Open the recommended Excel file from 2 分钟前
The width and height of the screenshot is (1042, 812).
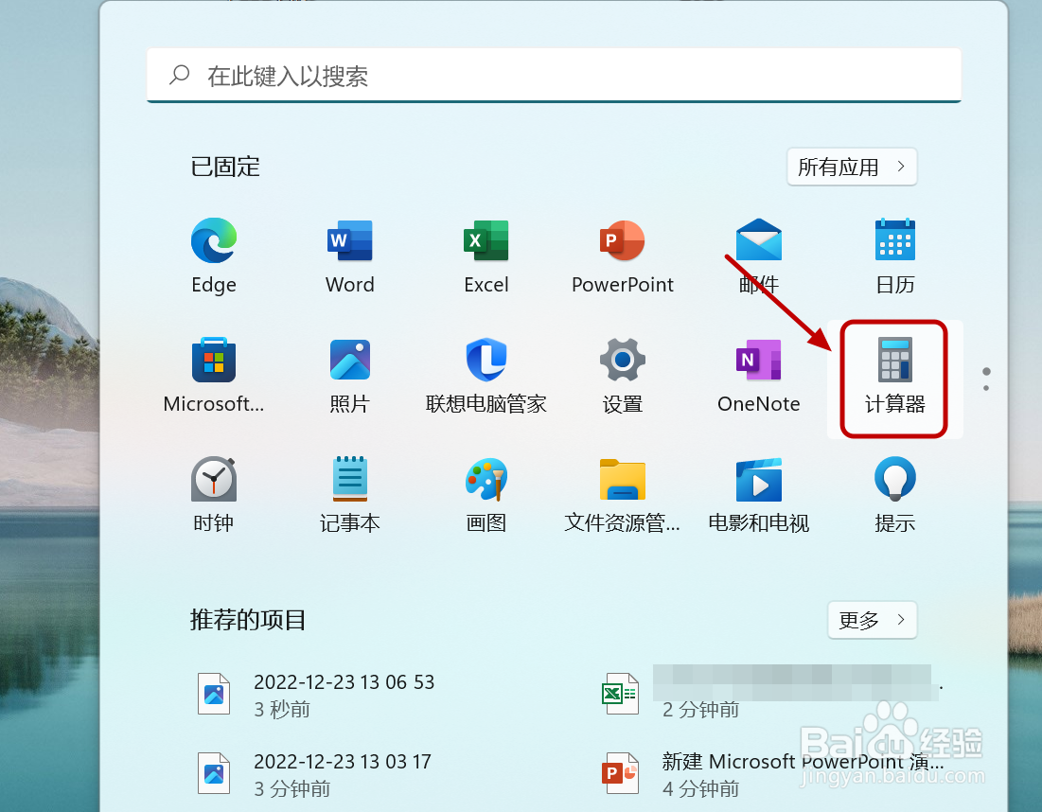coord(771,692)
